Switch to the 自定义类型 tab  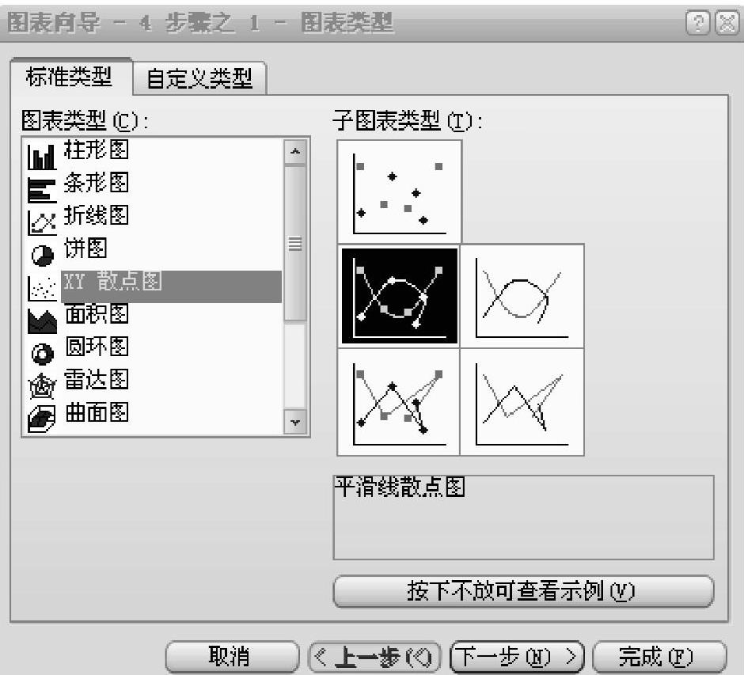click(x=199, y=79)
